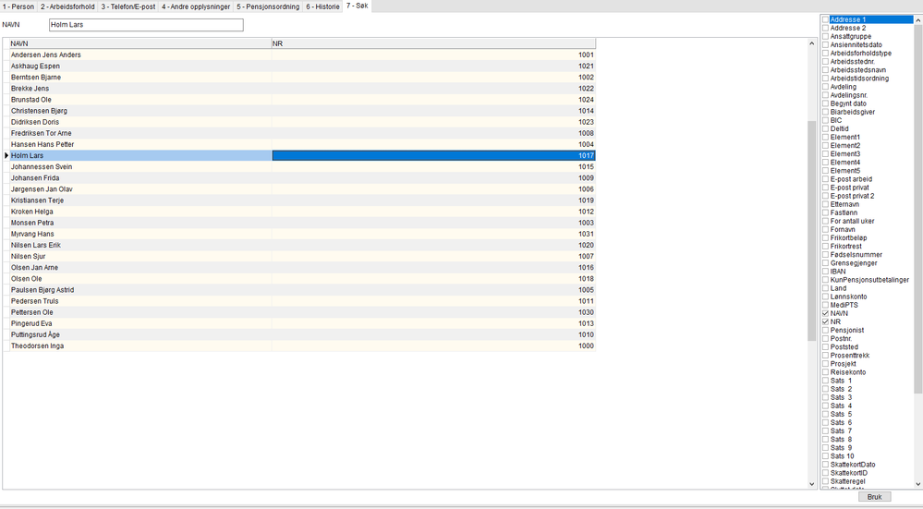Tick the Addresse 2 checkbox
The height and width of the screenshot is (509, 923).
click(x=825, y=28)
